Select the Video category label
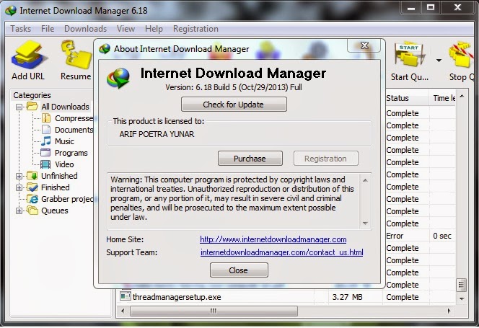This screenshot has width=479, height=328. click(x=64, y=164)
